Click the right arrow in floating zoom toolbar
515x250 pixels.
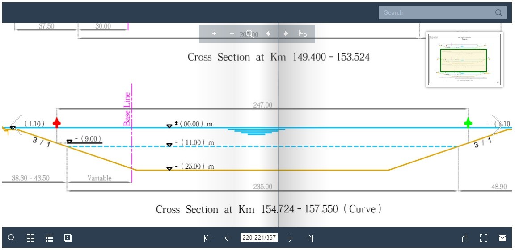(x=286, y=34)
